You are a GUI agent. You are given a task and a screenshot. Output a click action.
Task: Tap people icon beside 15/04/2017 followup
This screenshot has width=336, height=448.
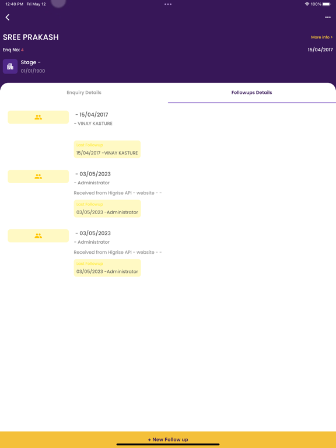point(38,117)
